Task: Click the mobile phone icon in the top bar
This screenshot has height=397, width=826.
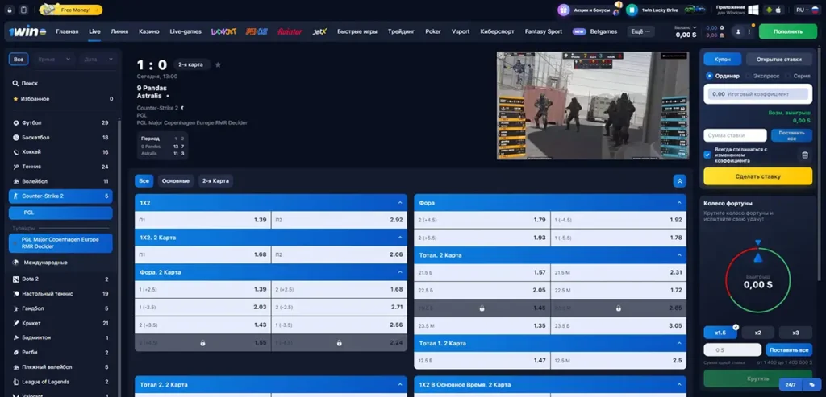Action: [x=23, y=10]
